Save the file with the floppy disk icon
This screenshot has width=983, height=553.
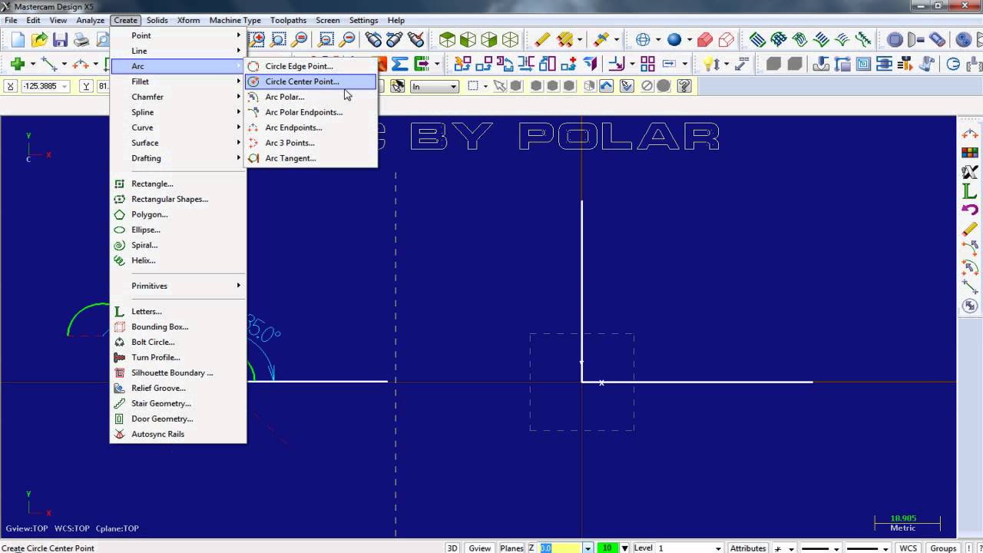[60, 40]
